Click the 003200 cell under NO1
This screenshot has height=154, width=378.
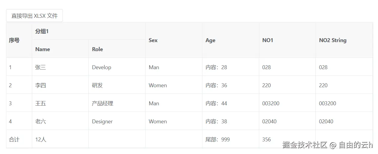tap(271, 103)
